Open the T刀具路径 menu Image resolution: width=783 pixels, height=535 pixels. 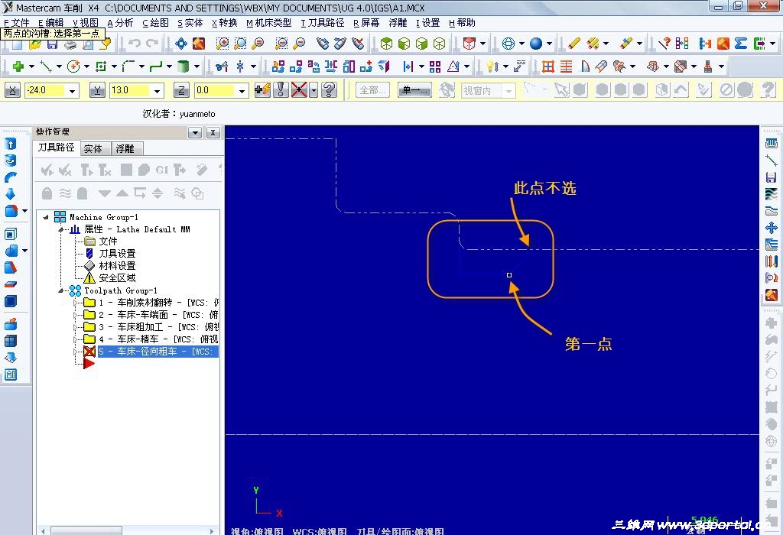(x=323, y=23)
